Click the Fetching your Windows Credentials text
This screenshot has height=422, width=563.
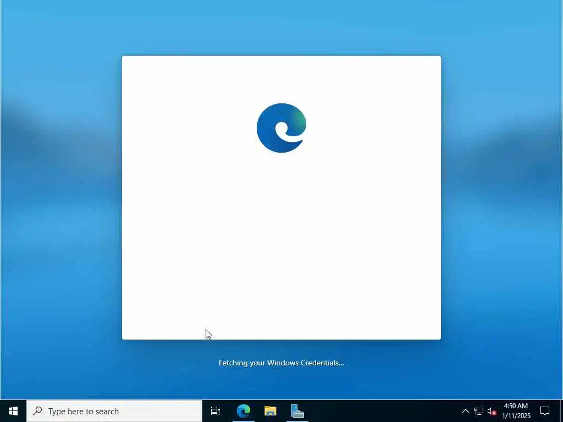pos(281,363)
